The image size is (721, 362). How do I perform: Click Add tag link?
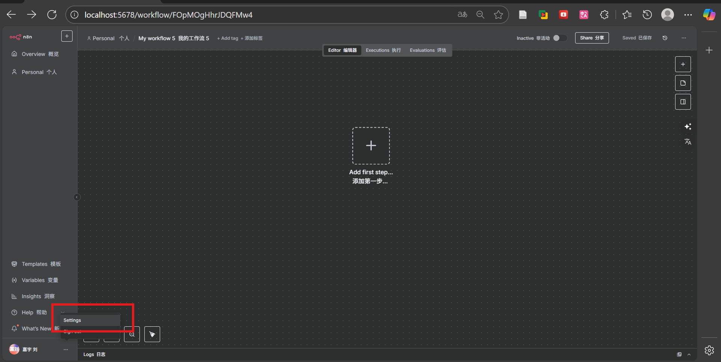(227, 38)
